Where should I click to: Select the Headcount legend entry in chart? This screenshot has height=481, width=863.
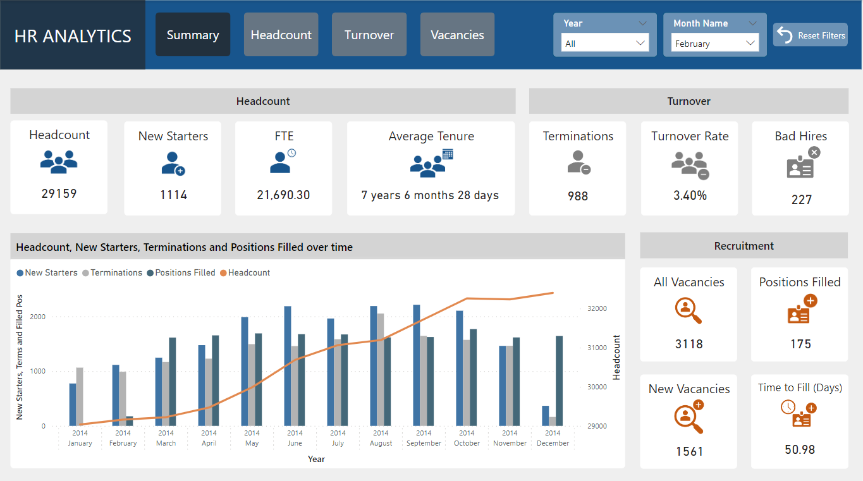click(x=245, y=273)
